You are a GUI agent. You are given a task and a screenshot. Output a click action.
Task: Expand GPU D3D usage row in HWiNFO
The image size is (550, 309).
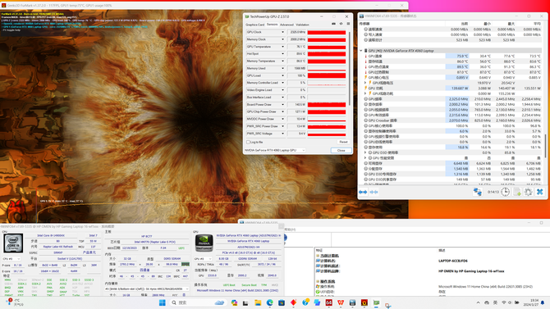coord(365,152)
